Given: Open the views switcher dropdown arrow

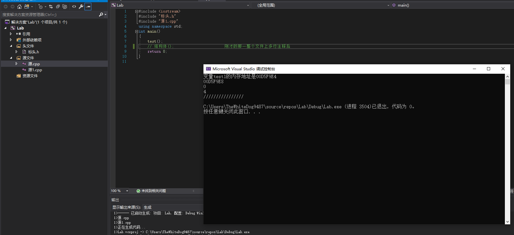Looking at the screenshot, I should click(x=32, y=7).
